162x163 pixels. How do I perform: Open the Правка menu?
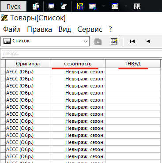(39, 29)
